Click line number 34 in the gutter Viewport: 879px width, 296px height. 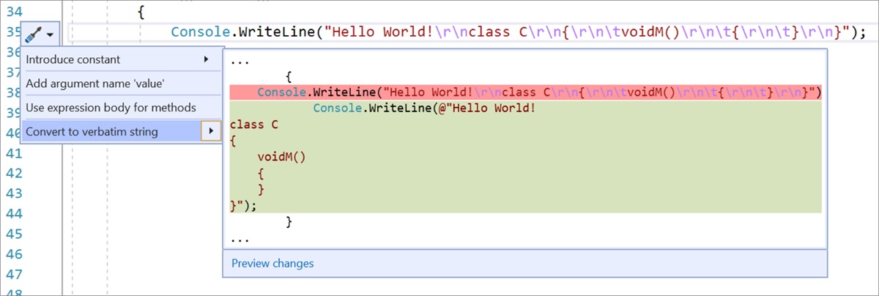pyautogui.click(x=12, y=12)
